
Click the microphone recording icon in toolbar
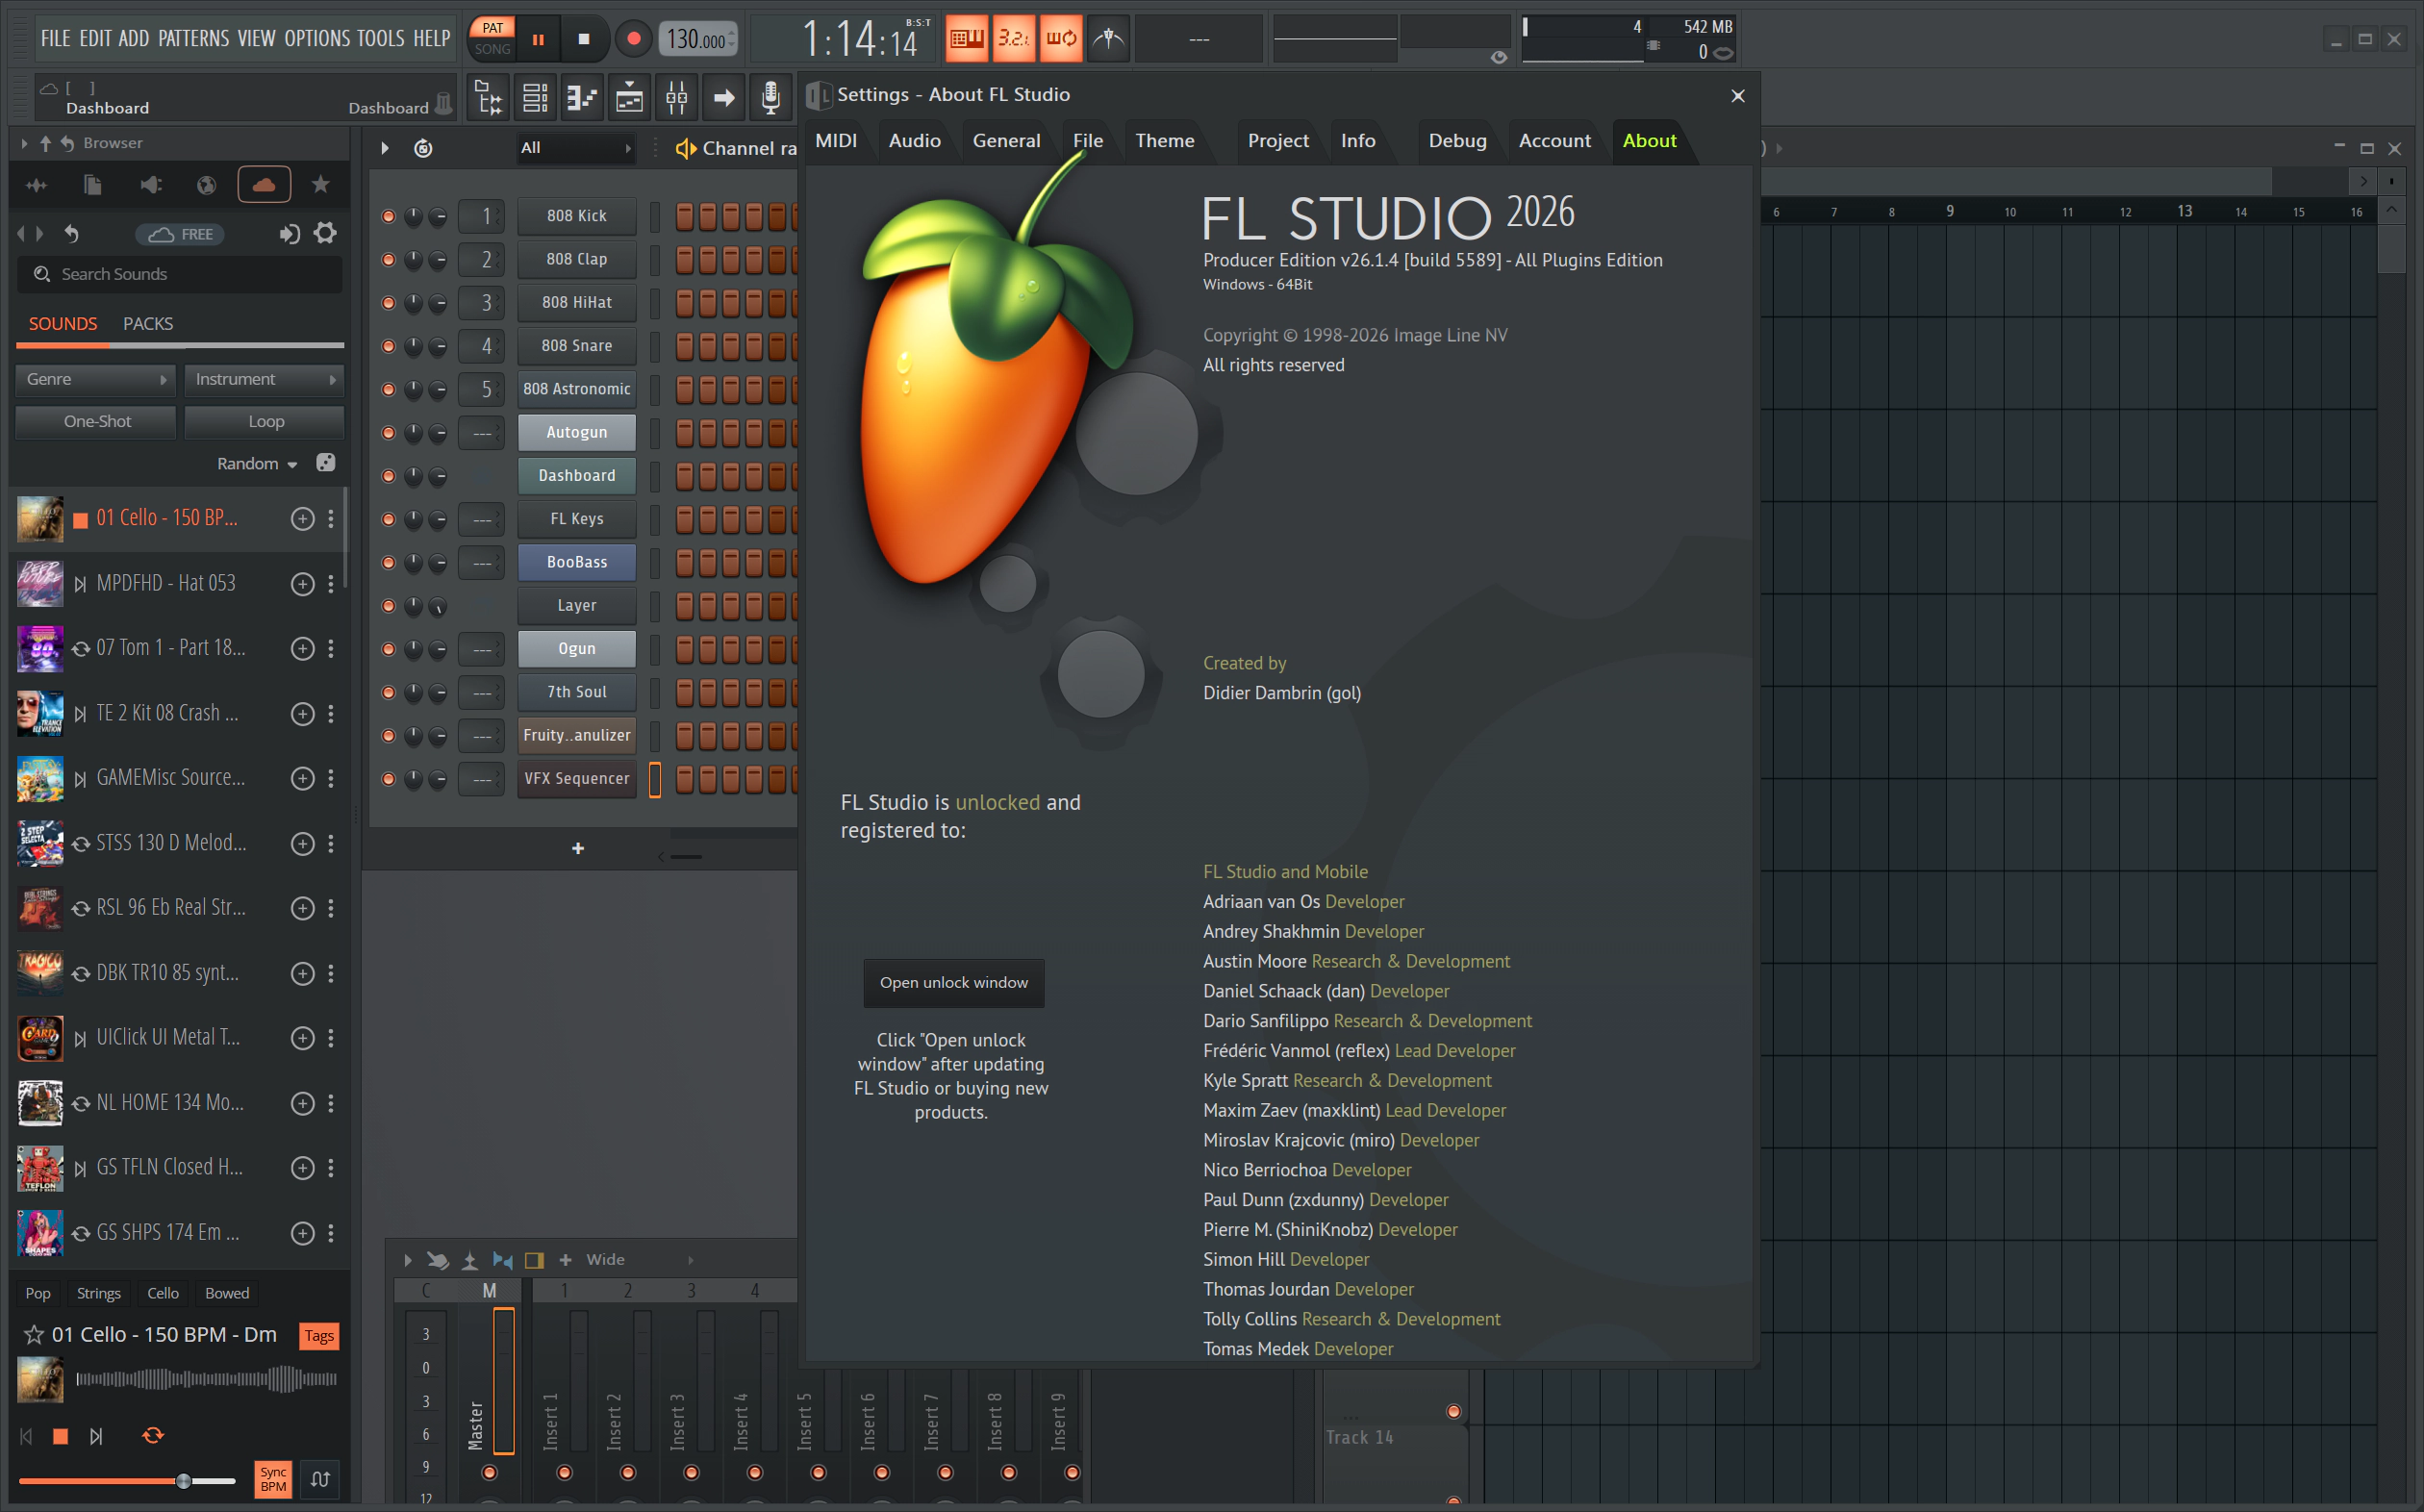(770, 97)
